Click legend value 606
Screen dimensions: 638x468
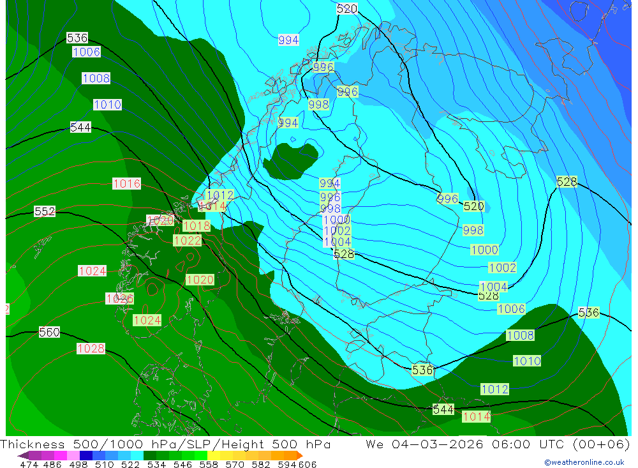coord(307,464)
